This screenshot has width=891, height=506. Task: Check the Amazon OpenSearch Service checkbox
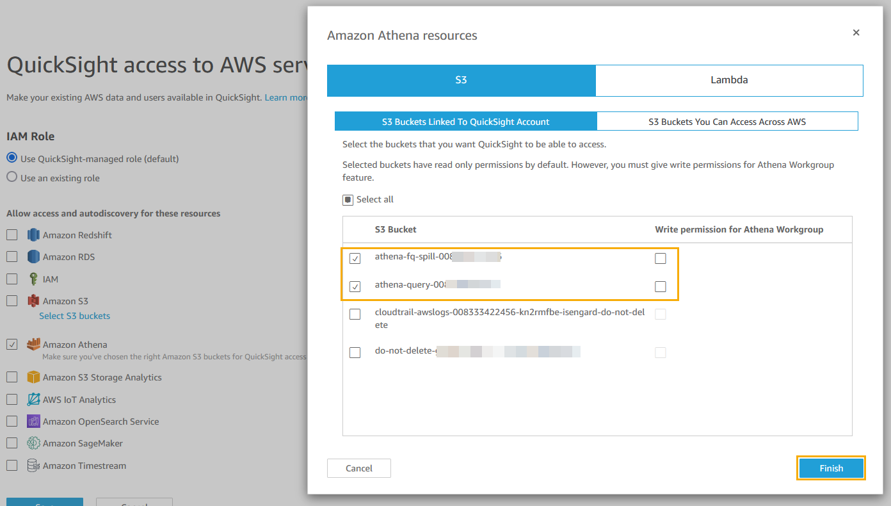(12, 421)
